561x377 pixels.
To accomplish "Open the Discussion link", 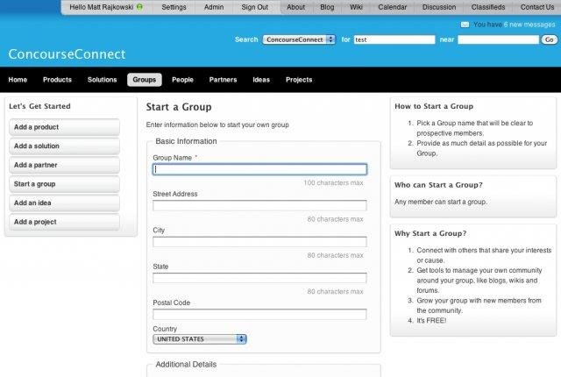I will pyautogui.click(x=439, y=7).
